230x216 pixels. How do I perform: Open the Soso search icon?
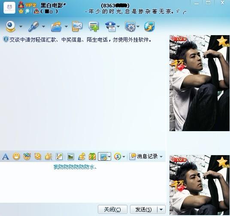tap(118, 156)
